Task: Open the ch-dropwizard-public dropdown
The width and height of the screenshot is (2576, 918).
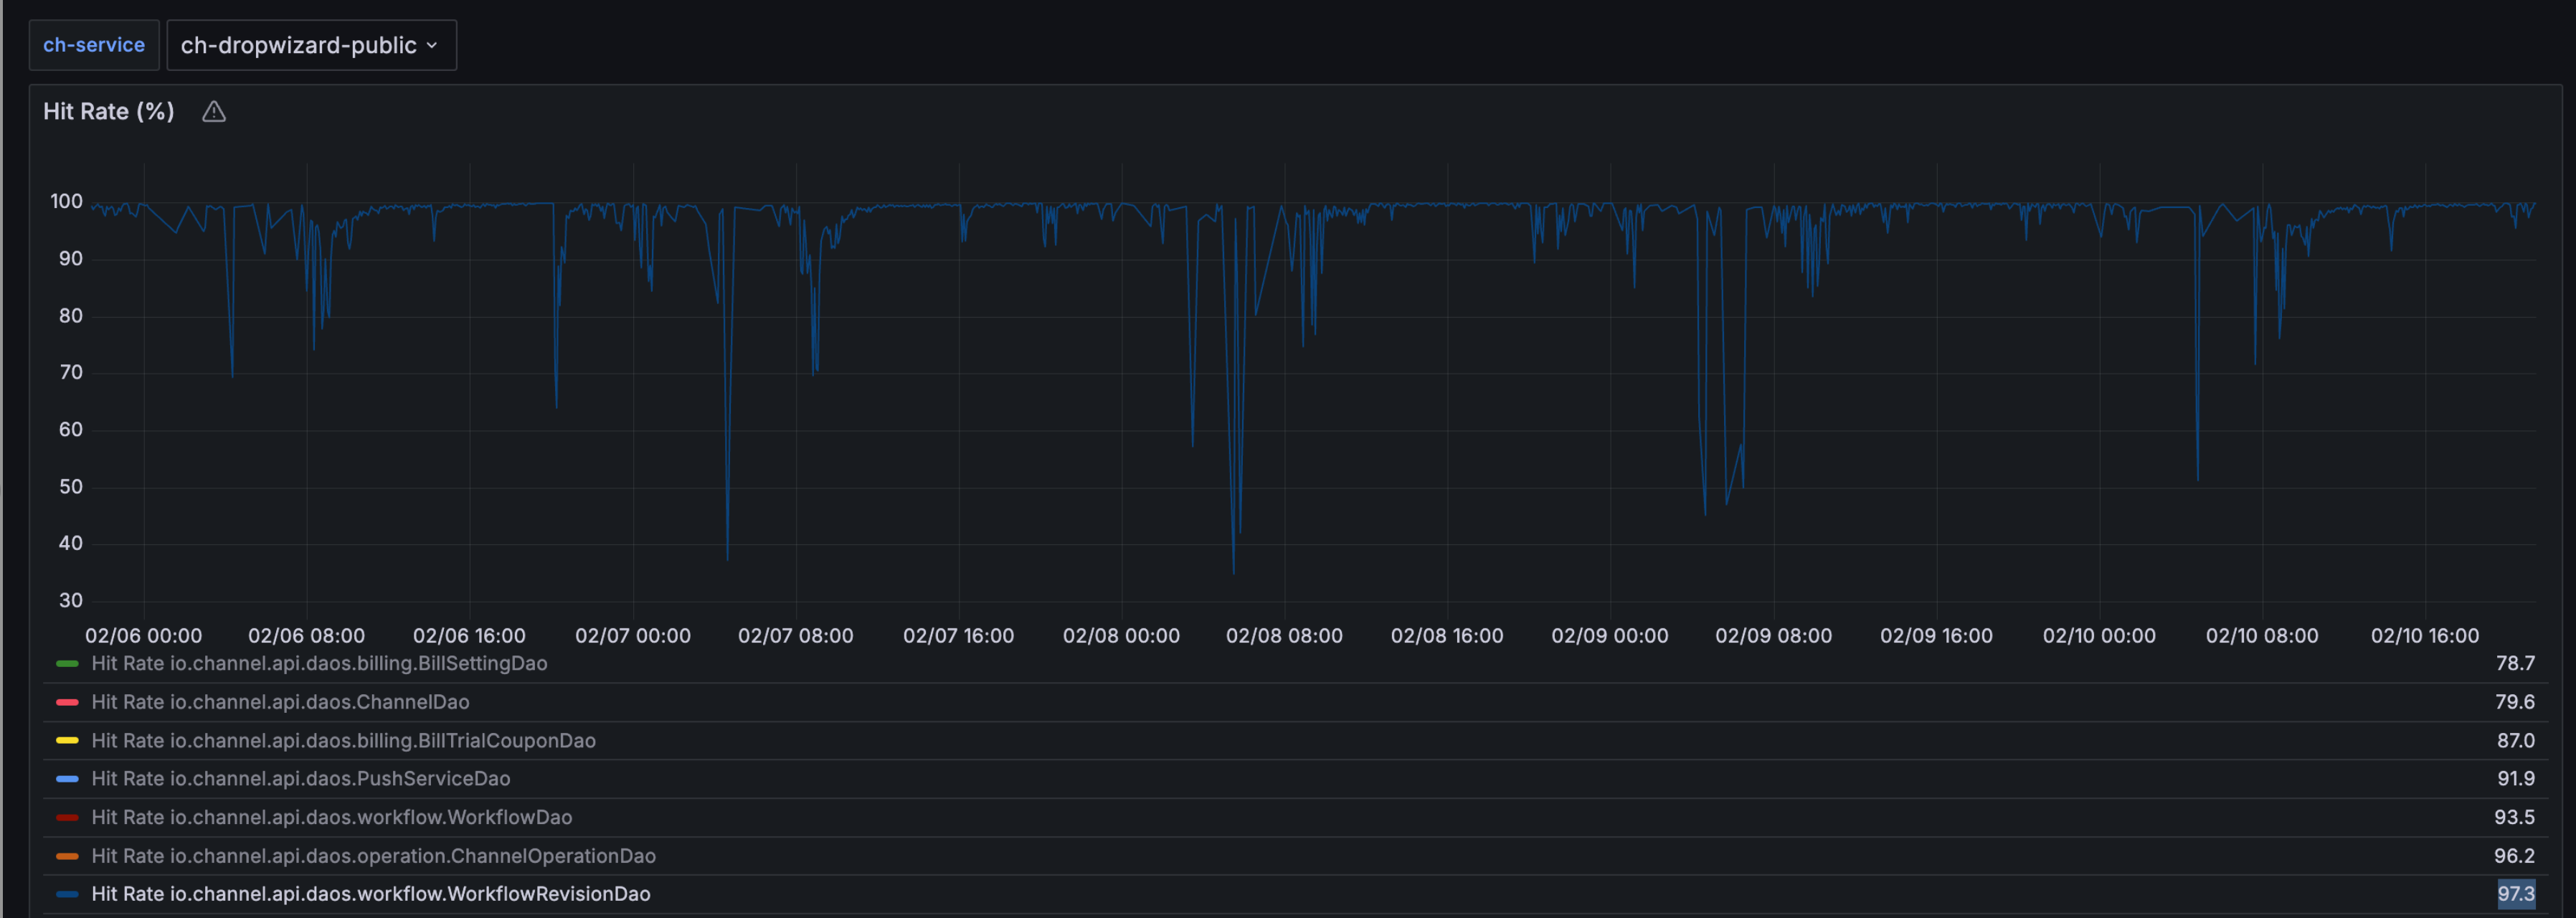Action: point(310,45)
